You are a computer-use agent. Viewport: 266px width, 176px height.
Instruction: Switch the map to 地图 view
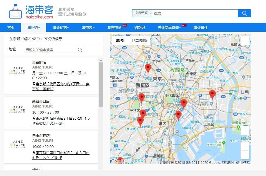pyautogui.click(x=120, y=40)
